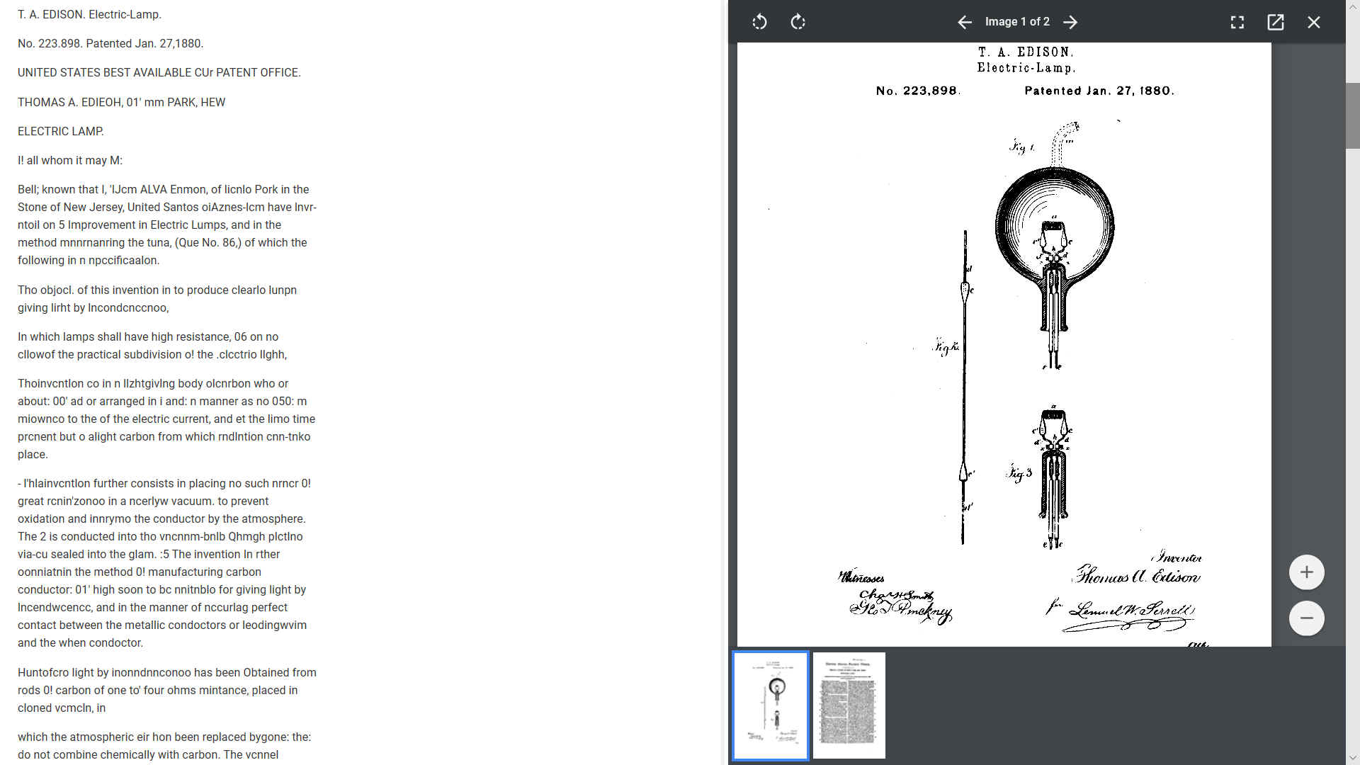Enter fullscreen view of the image
This screenshot has height=765, width=1360.
tap(1237, 22)
